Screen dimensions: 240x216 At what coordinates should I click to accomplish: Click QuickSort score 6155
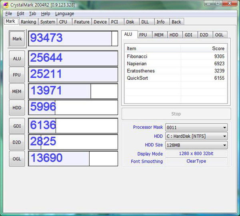219,78
